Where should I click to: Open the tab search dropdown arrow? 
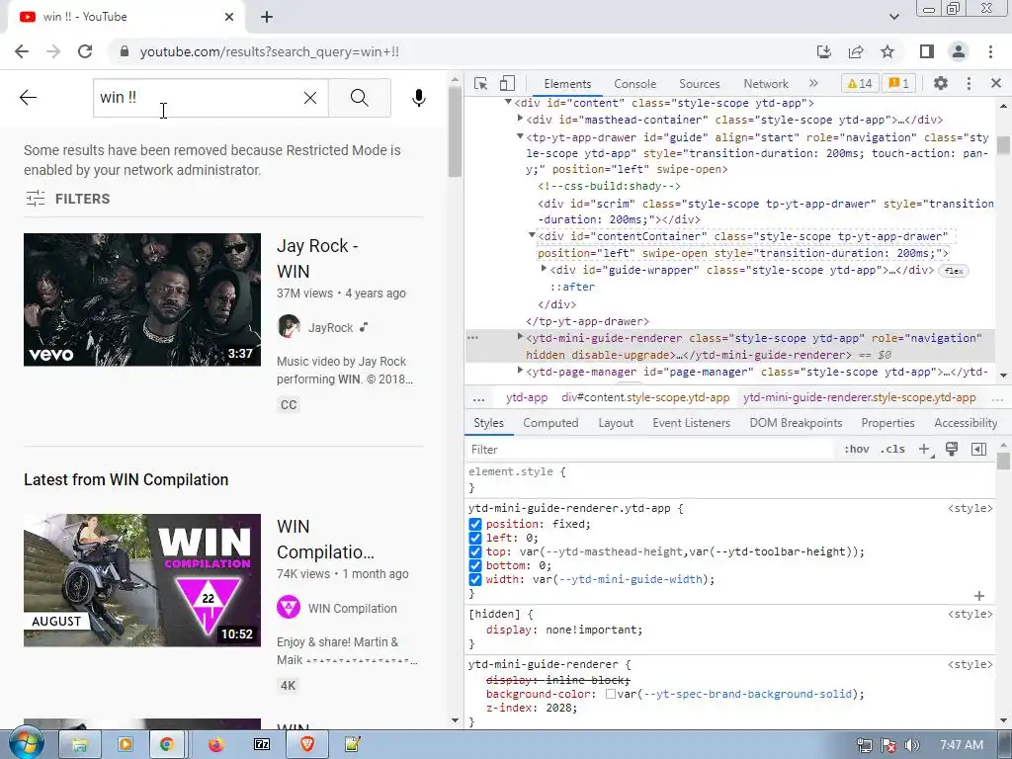pos(893,17)
